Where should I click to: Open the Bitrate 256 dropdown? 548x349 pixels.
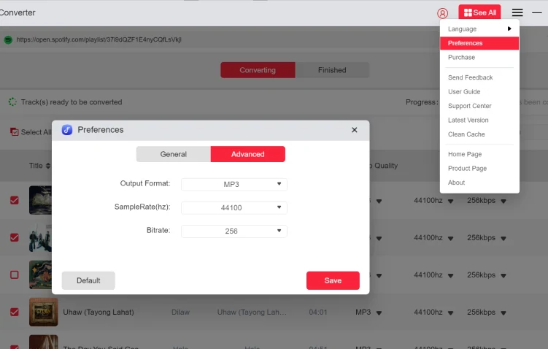pyautogui.click(x=234, y=231)
